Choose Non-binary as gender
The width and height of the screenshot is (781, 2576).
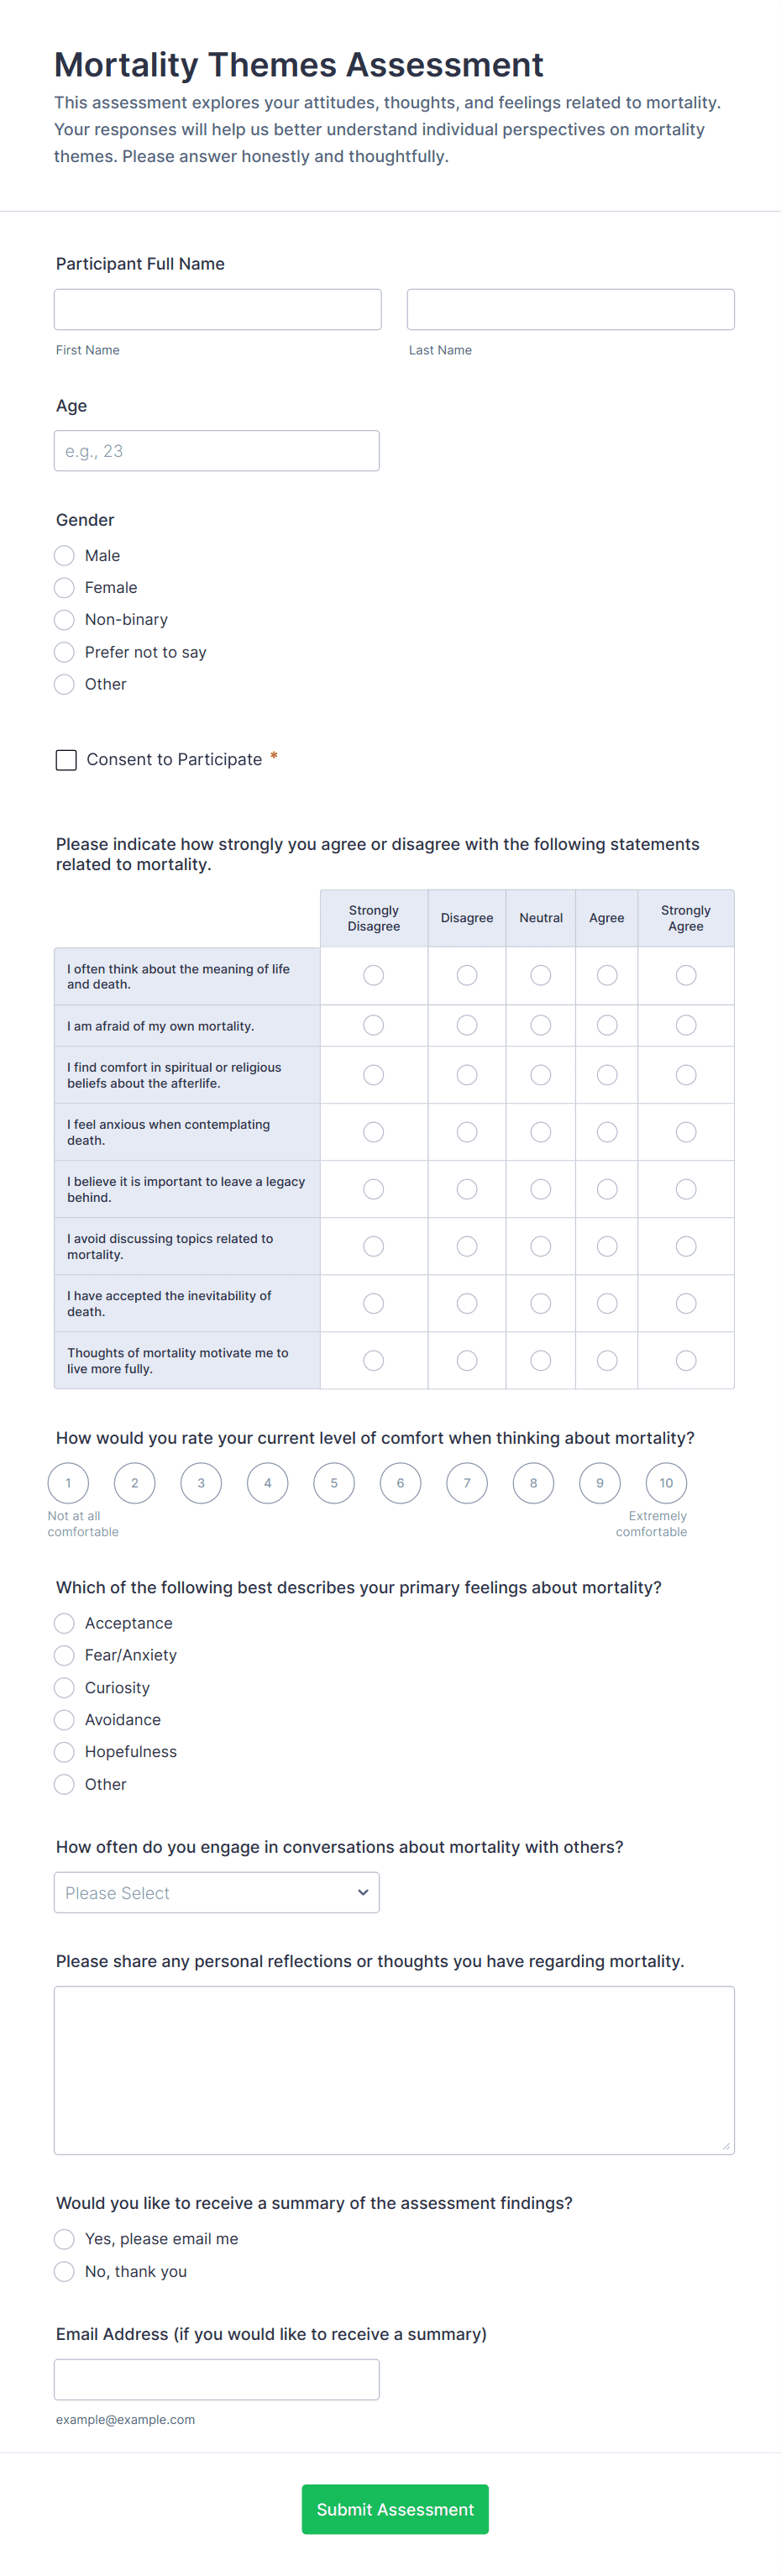[x=65, y=620]
